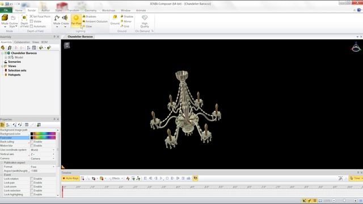Edit the Aspect (width/height) value field
Image resolution: width=363 pixels, height=204 pixels.
click(x=43, y=171)
